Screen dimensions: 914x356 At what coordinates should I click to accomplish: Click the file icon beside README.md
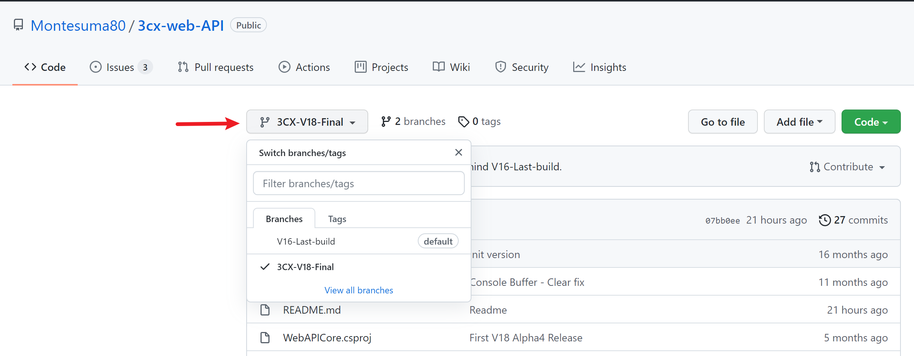265,310
